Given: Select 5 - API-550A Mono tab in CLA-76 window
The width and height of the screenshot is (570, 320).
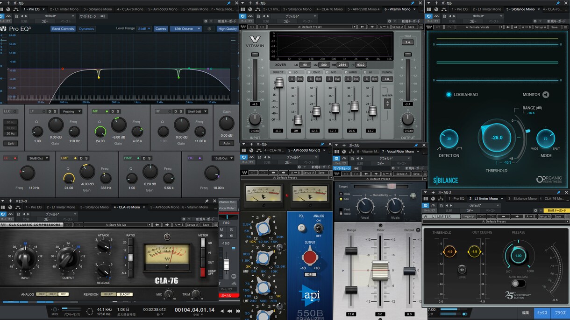Looking at the screenshot, I should pyautogui.click(x=164, y=207).
